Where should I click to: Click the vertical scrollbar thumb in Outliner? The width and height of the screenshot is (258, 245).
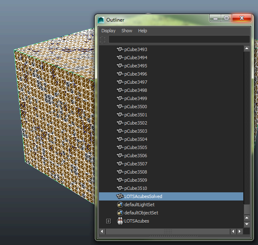point(247,209)
